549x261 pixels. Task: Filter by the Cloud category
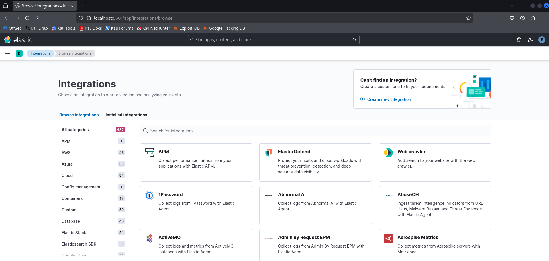point(93,176)
